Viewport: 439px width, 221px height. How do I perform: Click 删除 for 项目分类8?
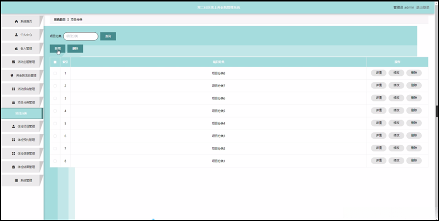click(414, 73)
